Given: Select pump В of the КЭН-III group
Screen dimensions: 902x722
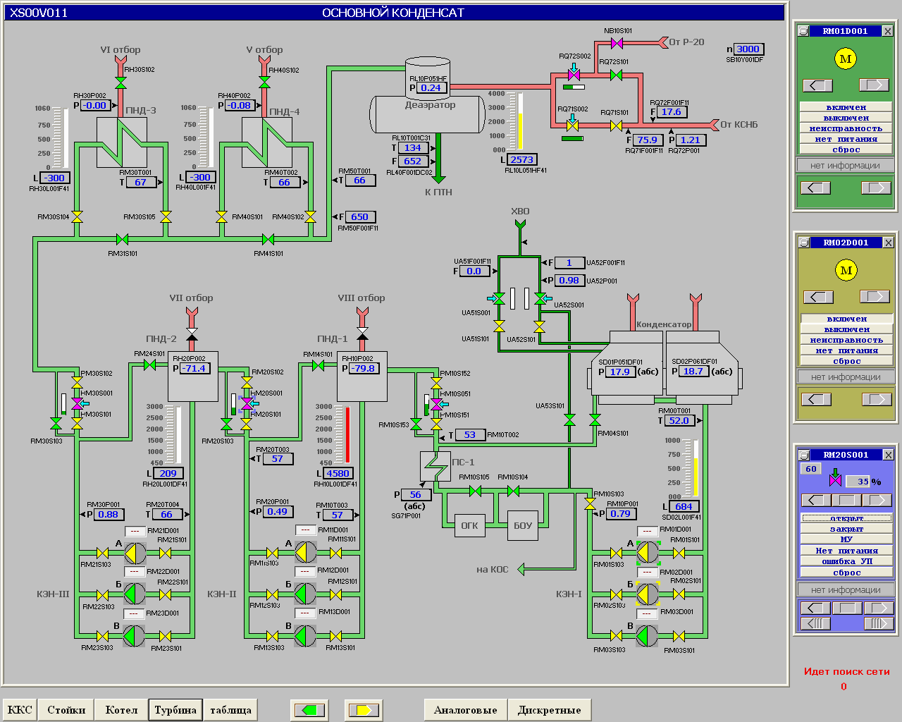Looking at the screenshot, I should tap(135, 636).
